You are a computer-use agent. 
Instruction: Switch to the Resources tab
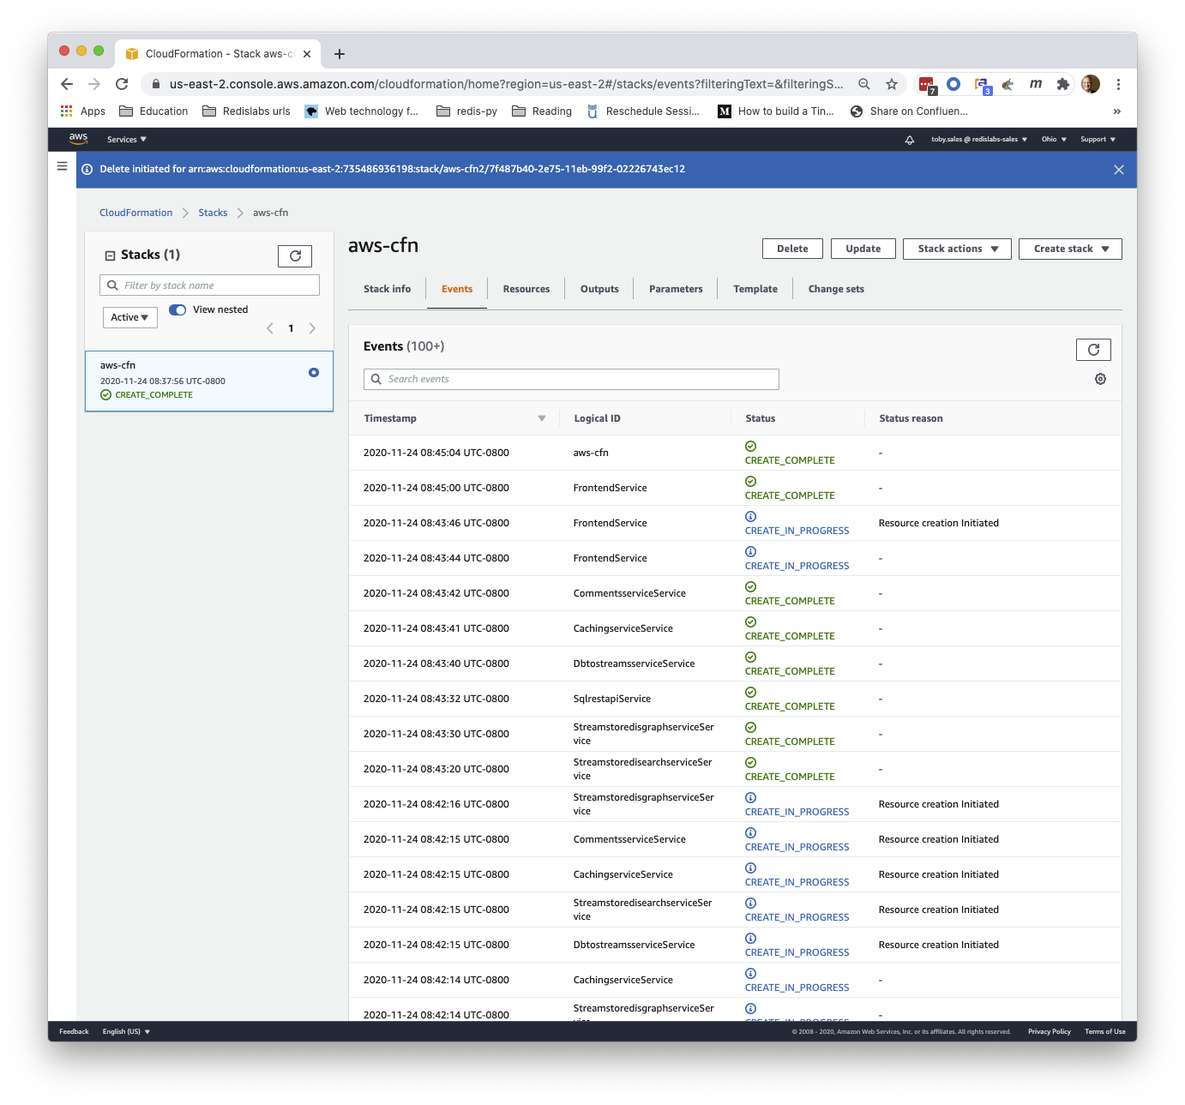click(526, 289)
